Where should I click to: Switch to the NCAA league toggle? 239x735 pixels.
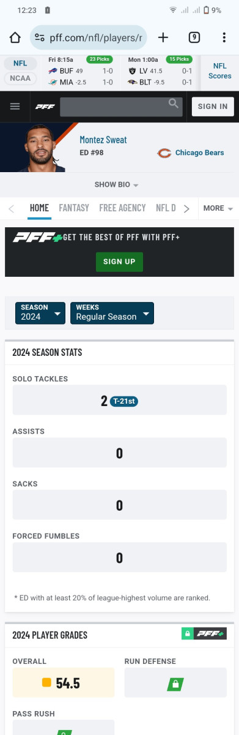pos(20,78)
